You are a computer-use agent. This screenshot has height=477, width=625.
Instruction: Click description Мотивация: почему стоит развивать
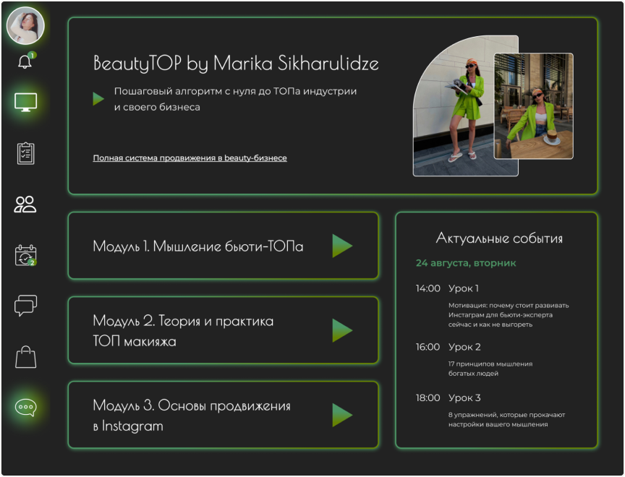pos(509,315)
